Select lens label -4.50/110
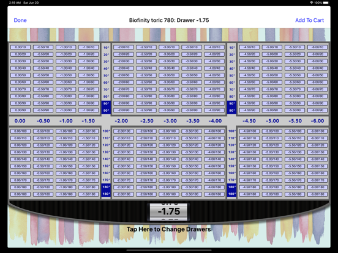 [x=249, y=138]
